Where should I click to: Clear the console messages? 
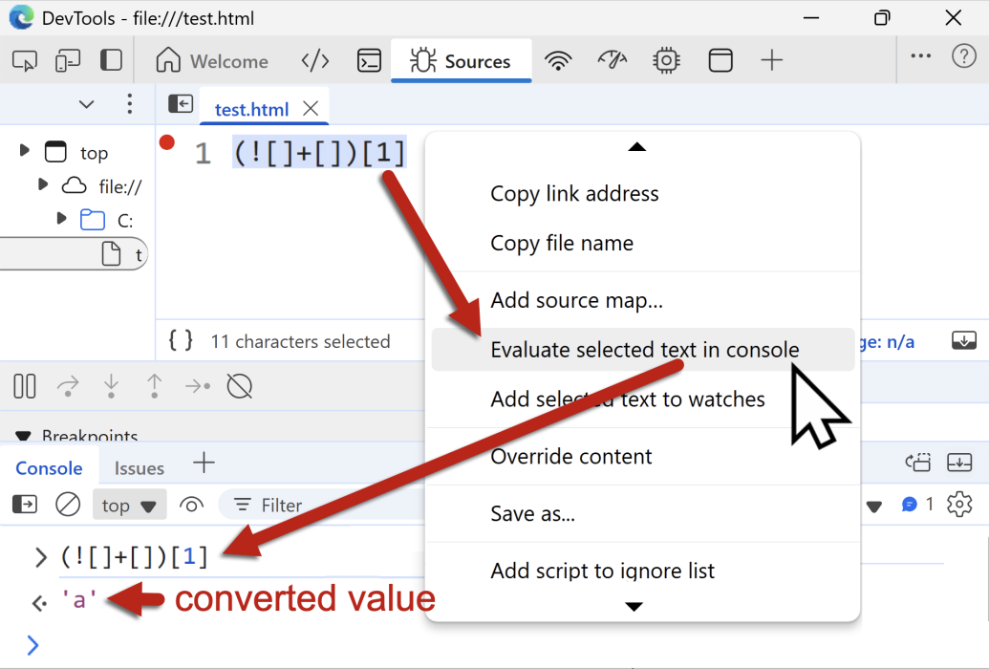67,505
